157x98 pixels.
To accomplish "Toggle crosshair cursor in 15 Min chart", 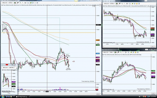I will click(x=25, y=3).
